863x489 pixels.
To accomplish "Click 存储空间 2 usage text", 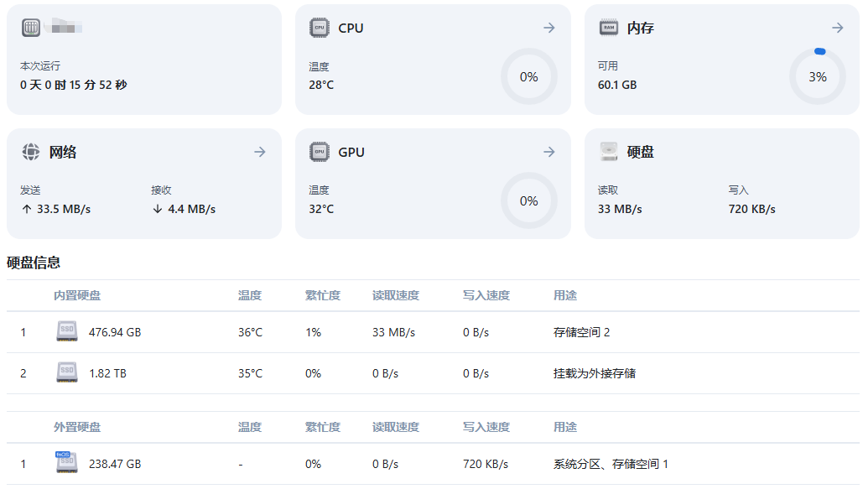I will coord(581,332).
